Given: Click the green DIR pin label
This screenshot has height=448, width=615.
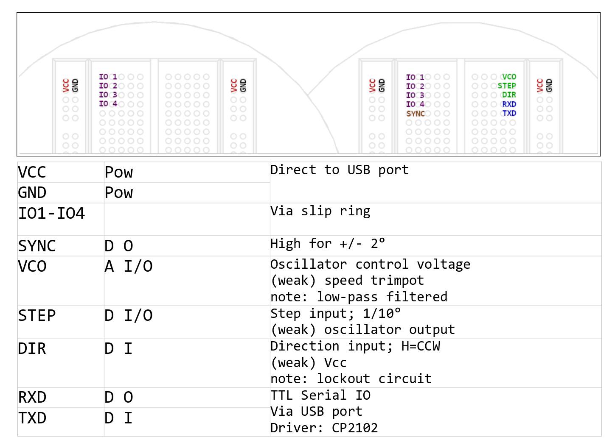Looking at the screenshot, I should [509, 95].
